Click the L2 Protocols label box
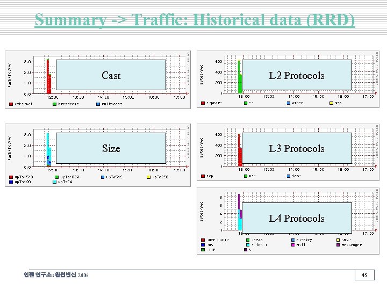This screenshot has height=290, width=387. click(x=297, y=75)
